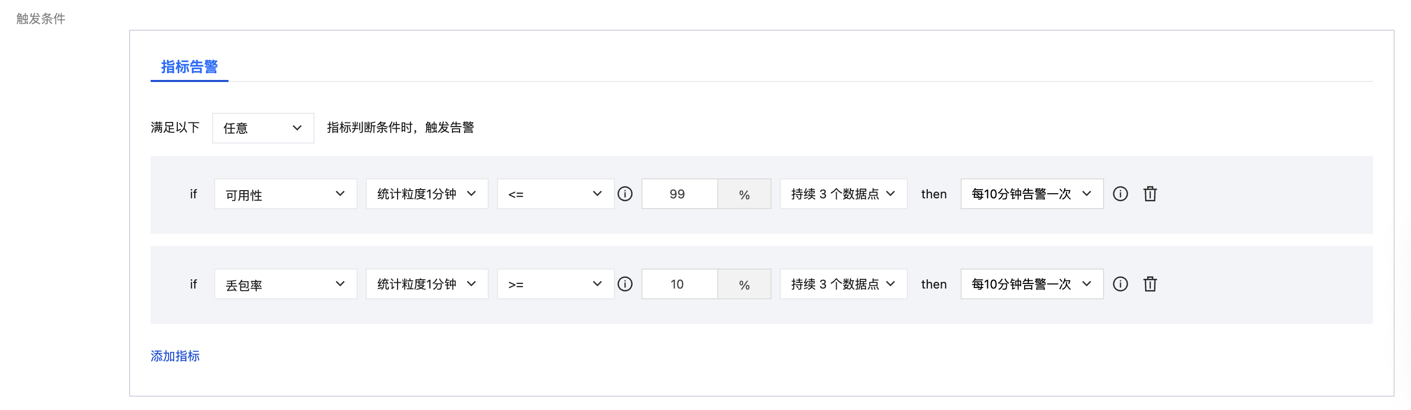Screen dimensions: 1411x410
Task: Open info icon beside <= operator
Action: click(625, 194)
